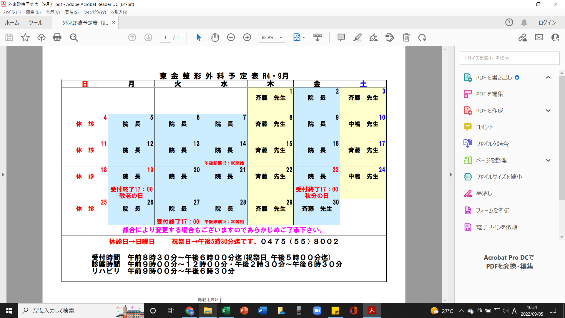Open the sign document tool
This screenshot has height=318, width=565.
click(374, 37)
